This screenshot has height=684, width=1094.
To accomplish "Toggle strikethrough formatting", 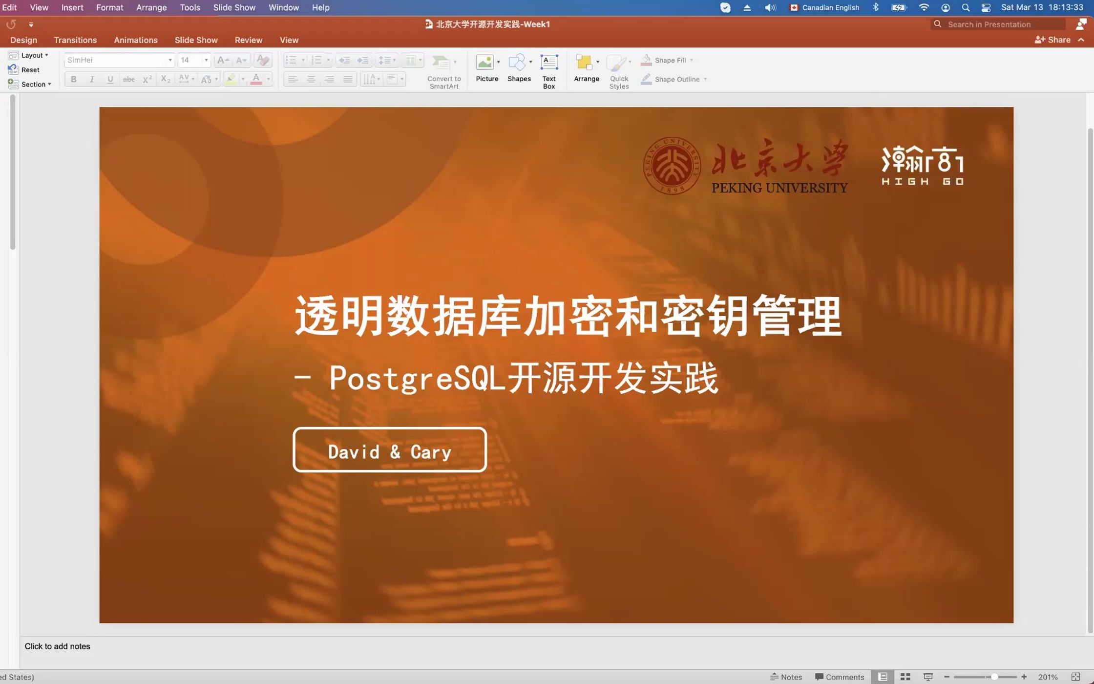I will click(127, 79).
